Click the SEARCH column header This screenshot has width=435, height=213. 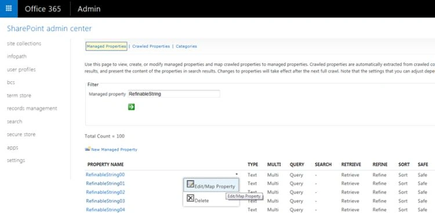(323, 164)
